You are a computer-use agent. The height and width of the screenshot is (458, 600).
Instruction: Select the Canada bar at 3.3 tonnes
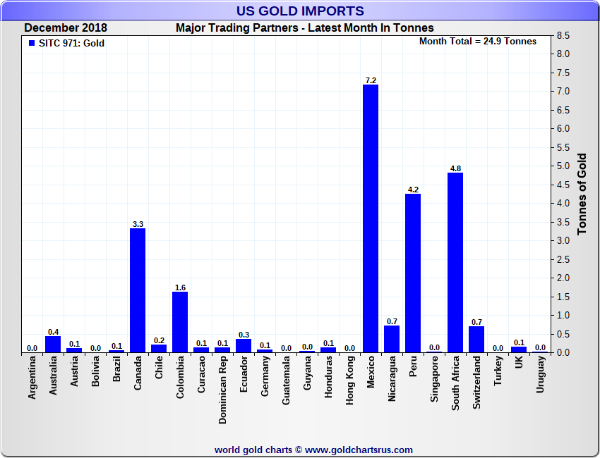pyautogui.click(x=138, y=290)
